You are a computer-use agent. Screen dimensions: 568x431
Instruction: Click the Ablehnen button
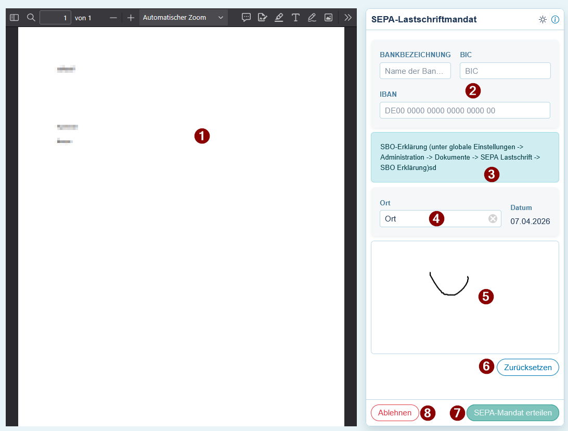394,412
